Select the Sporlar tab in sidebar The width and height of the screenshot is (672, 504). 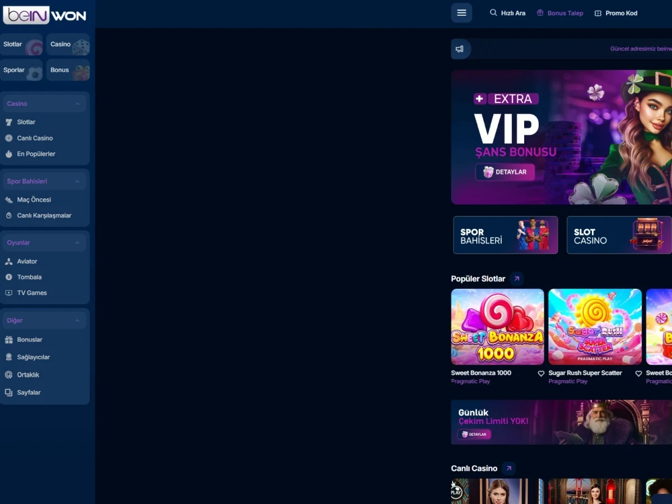(21, 70)
